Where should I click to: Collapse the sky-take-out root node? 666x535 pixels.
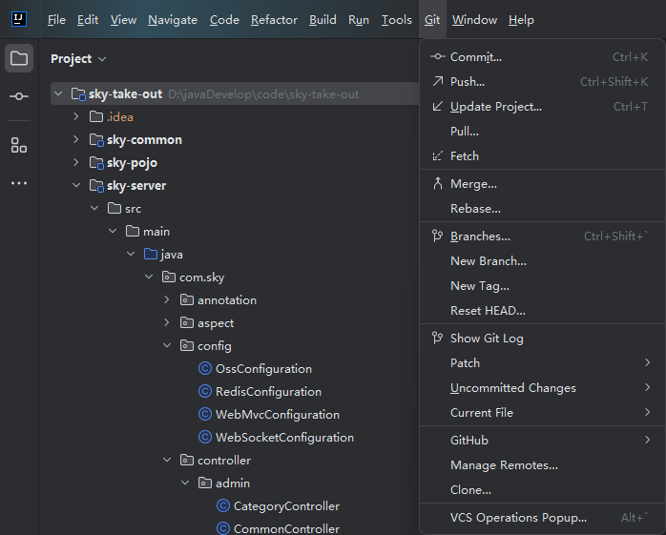pyautogui.click(x=58, y=93)
